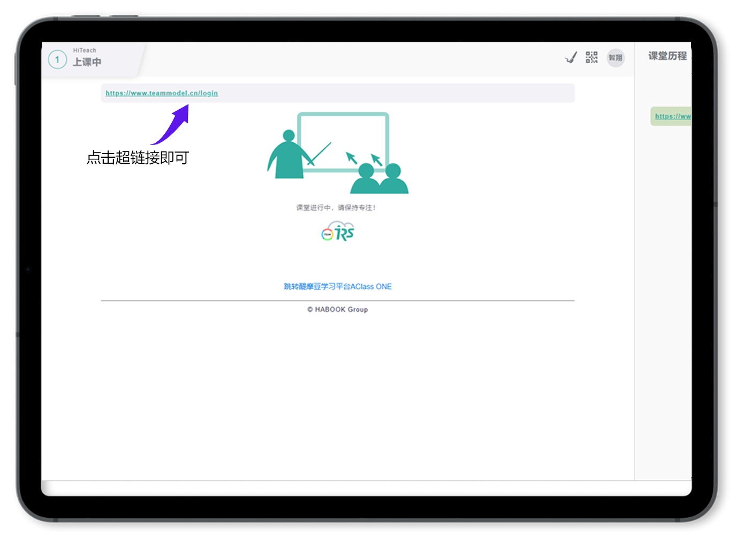Screen dimensions: 737x535
Task: Open the 智翔 user avatar
Action: (x=616, y=58)
